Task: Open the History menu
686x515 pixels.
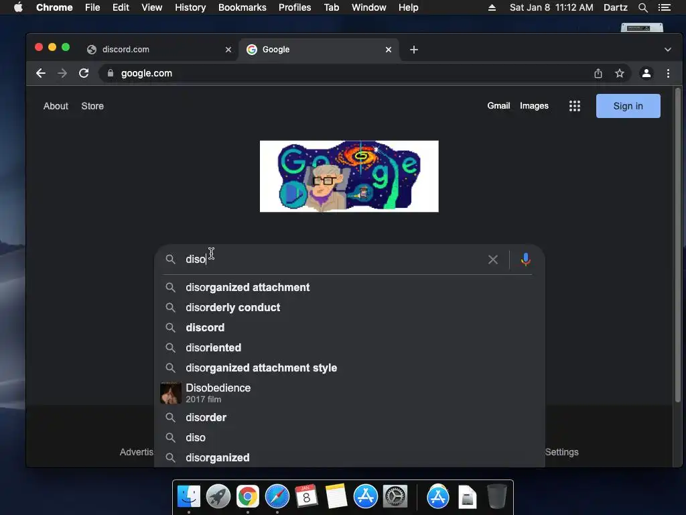Action: point(190,7)
